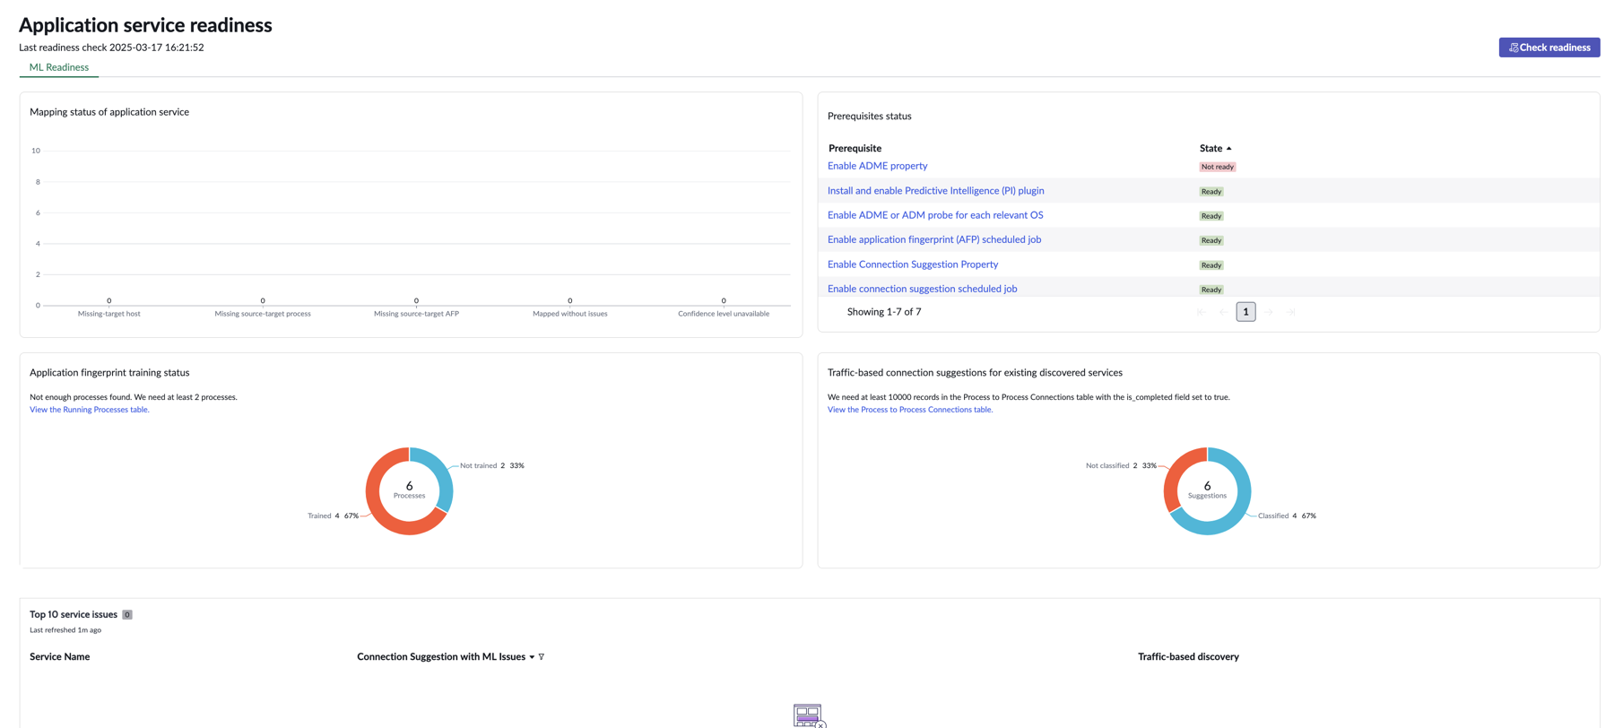This screenshot has width=1614, height=728.
Task: Click the Classified 4 67% legend label
Action: pos(1287,516)
